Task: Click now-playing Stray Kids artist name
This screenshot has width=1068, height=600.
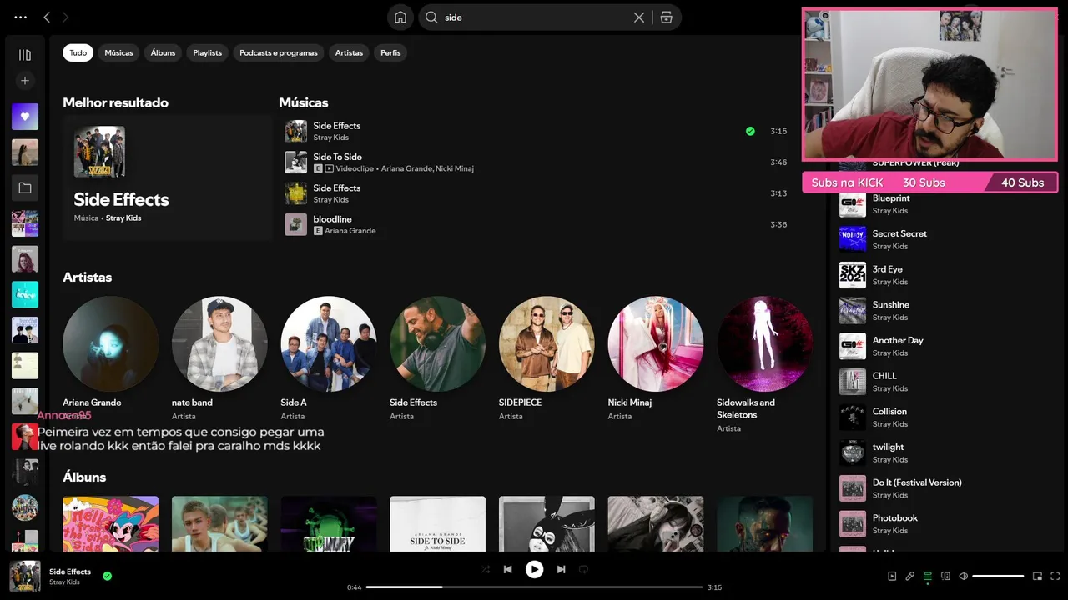Action: [64, 582]
